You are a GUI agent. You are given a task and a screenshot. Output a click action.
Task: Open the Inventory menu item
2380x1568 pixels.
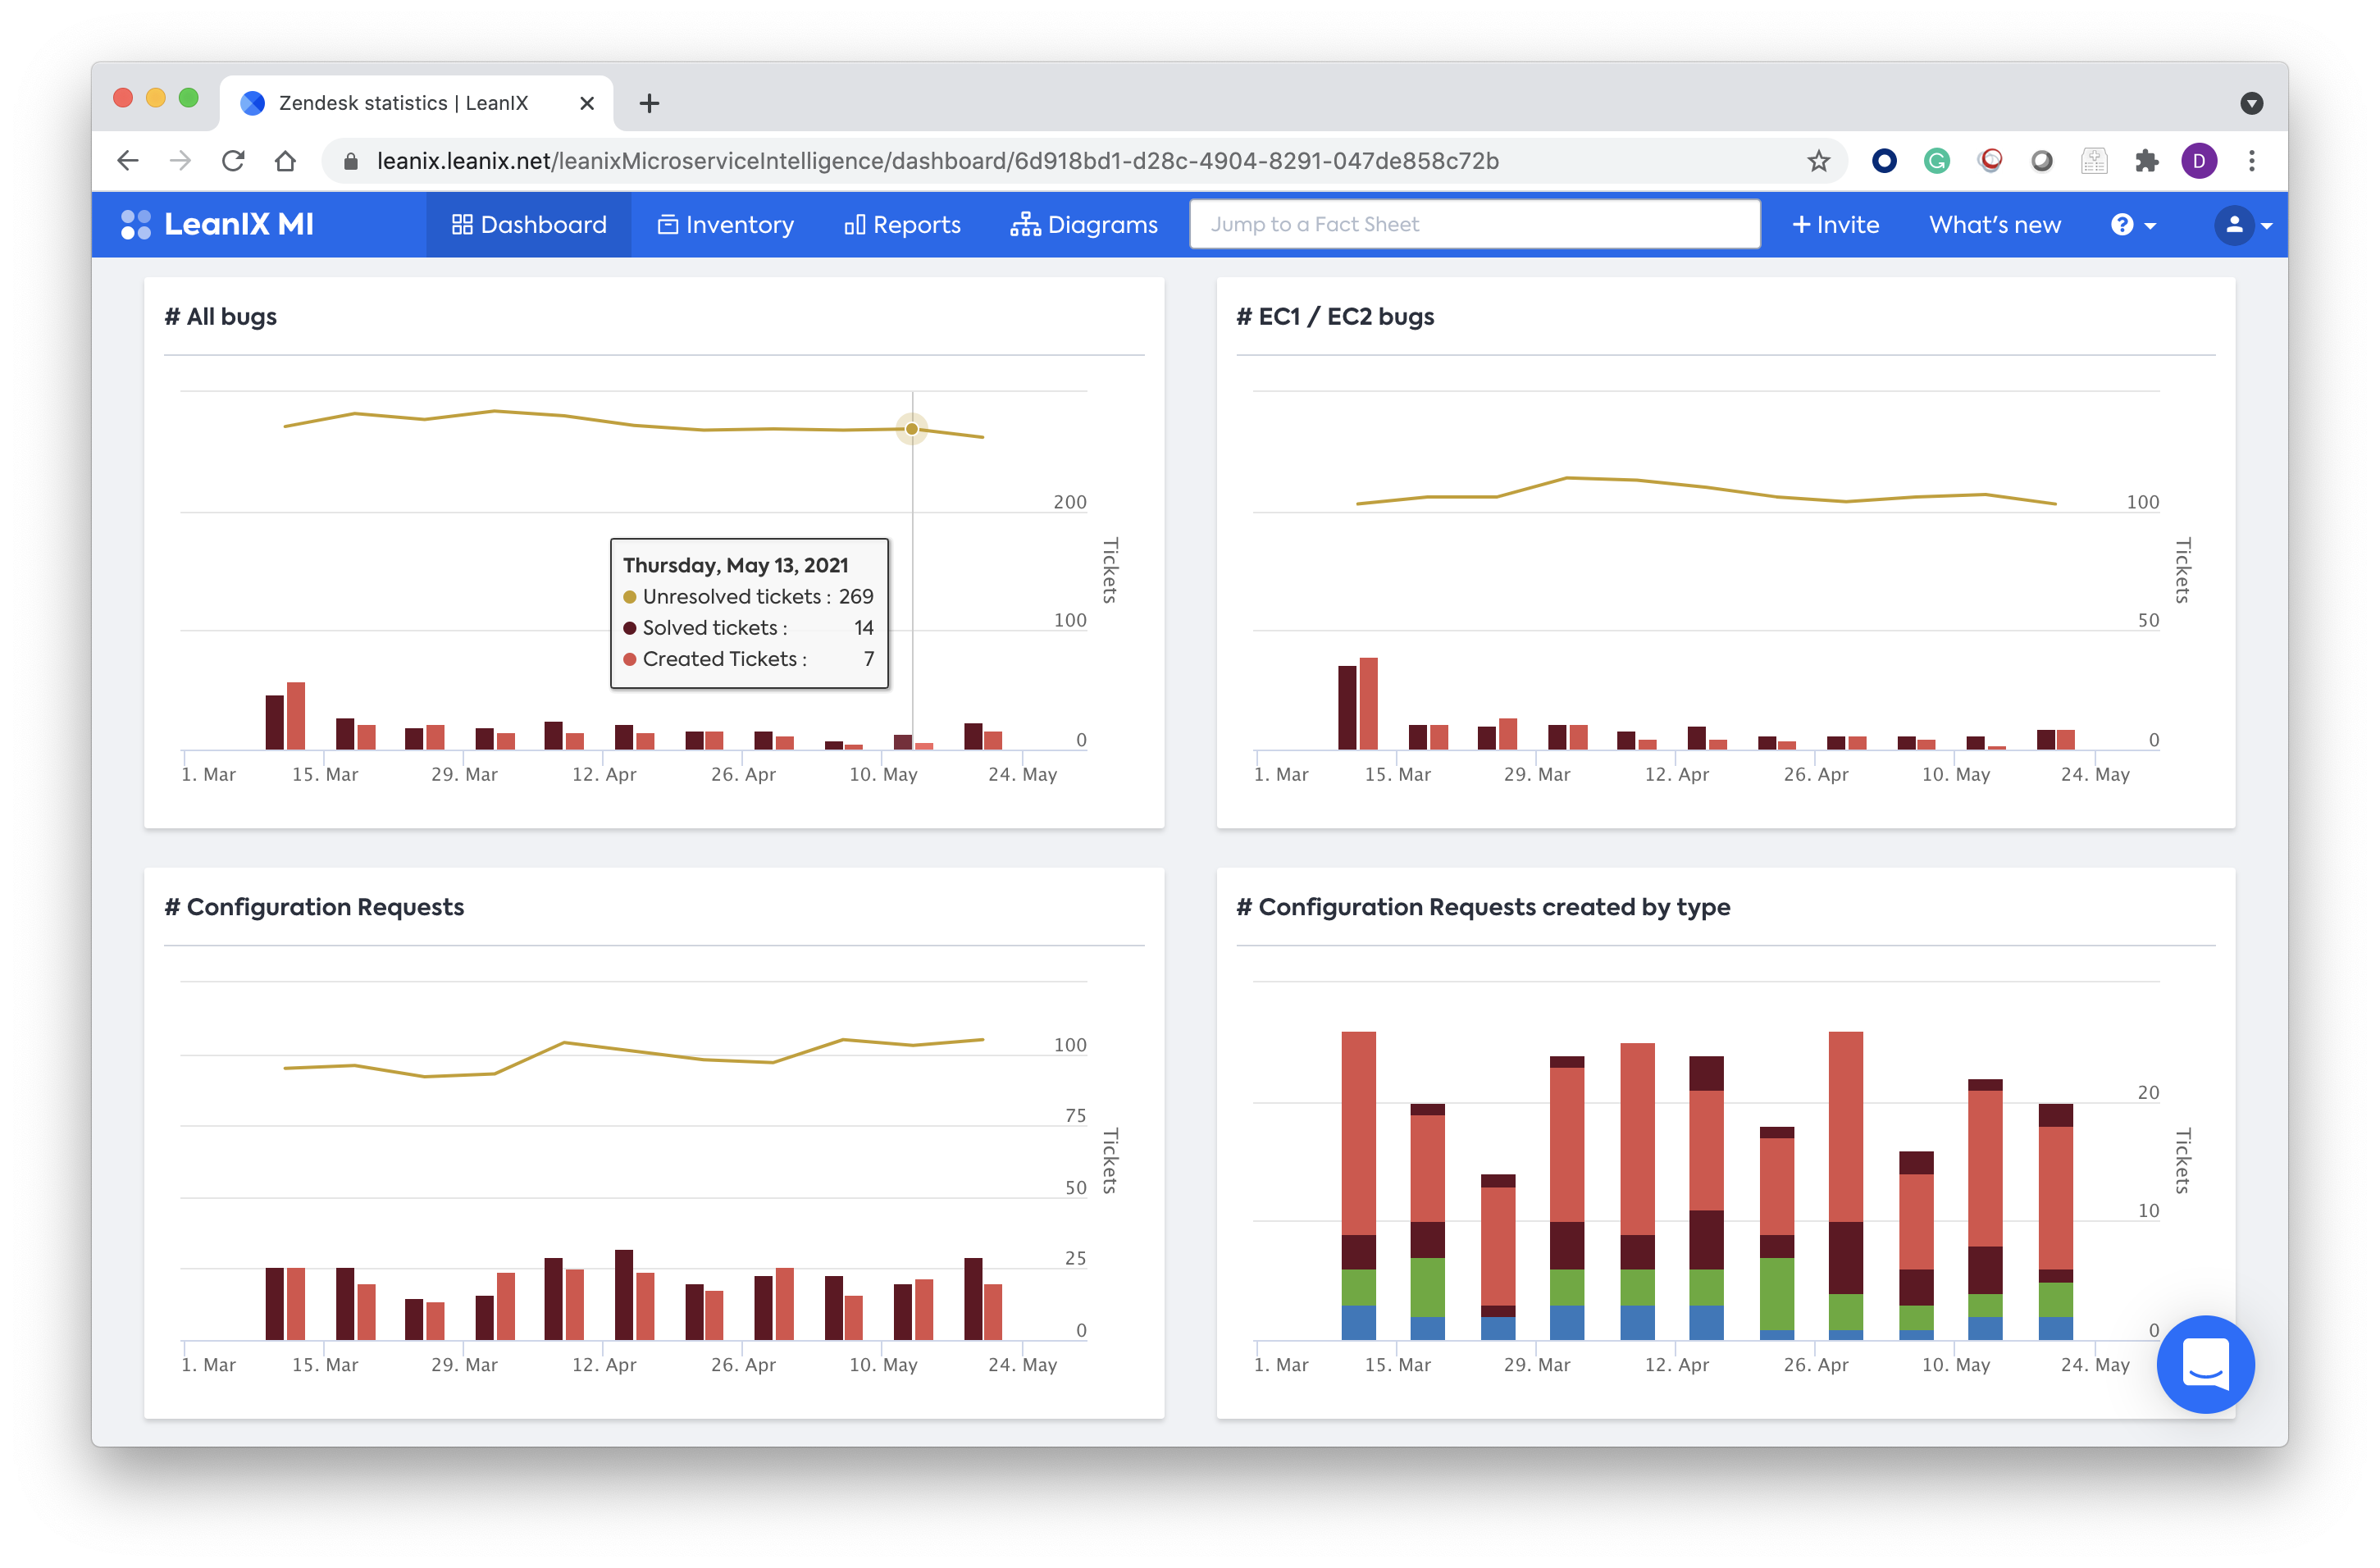pyautogui.click(x=725, y=225)
